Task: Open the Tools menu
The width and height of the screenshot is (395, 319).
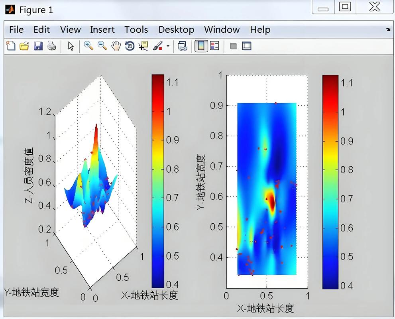Action: [136, 30]
